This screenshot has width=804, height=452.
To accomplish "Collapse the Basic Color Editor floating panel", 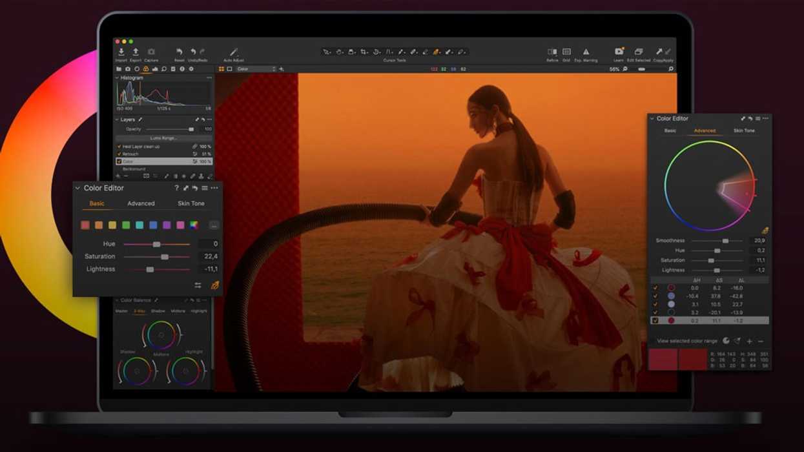I will 78,188.
